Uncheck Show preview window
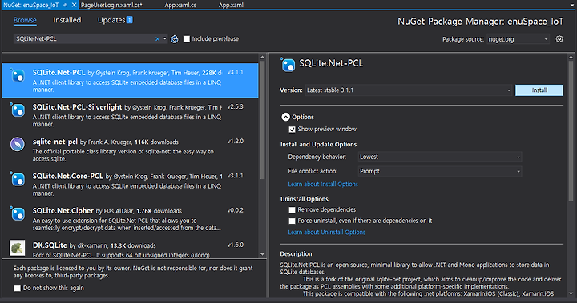The height and width of the screenshot is (303, 577). tap(292, 130)
